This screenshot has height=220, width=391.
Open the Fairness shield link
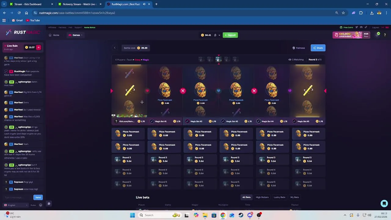299,48
